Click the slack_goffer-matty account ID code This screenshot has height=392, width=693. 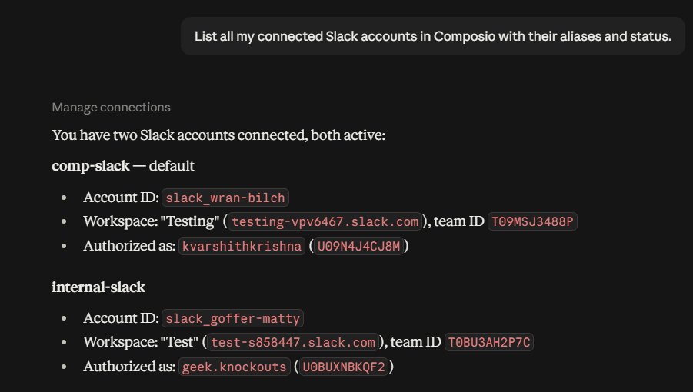pyautogui.click(x=233, y=318)
